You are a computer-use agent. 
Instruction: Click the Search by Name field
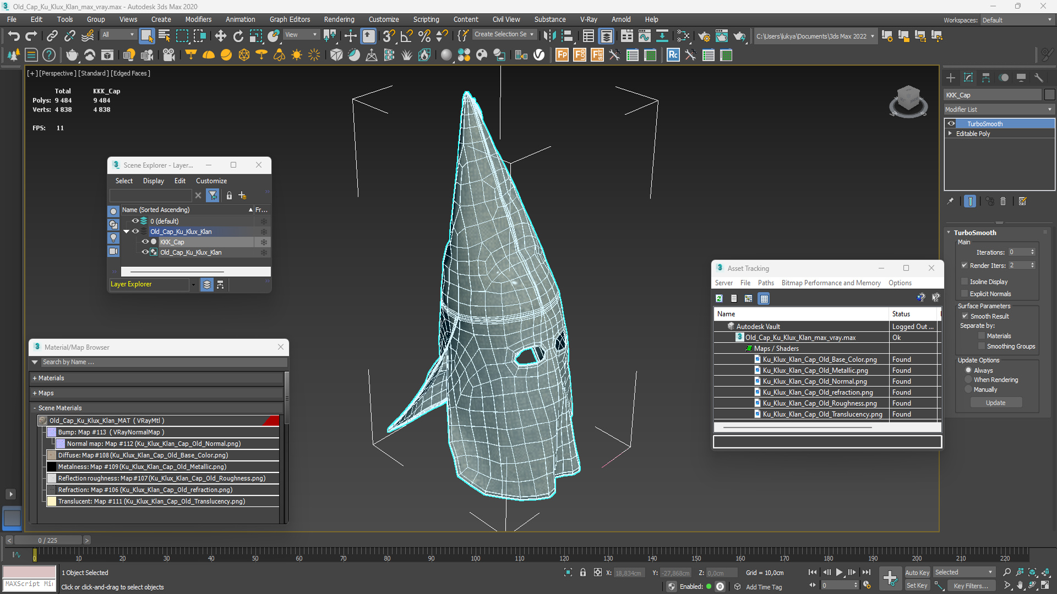coord(164,362)
